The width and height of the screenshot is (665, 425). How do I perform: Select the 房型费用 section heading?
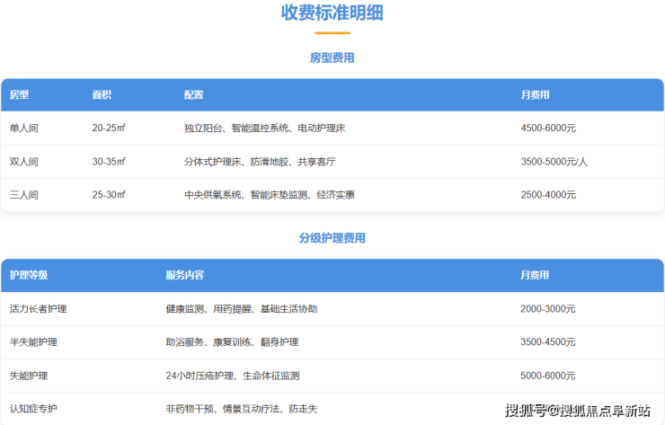[x=332, y=58]
